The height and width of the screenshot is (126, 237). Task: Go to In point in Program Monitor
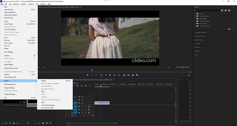pos(102,75)
